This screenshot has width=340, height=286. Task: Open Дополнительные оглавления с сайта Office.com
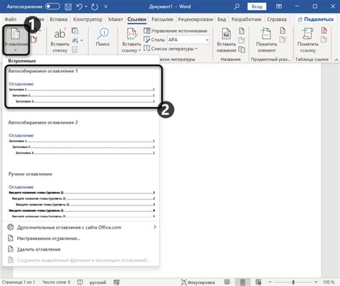pos(81,227)
